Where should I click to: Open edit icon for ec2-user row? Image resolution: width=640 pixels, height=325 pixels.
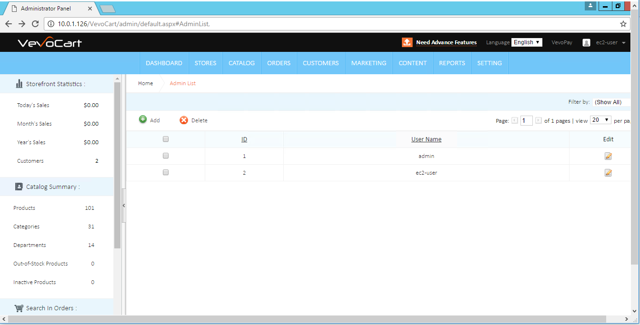[x=608, y=173]
